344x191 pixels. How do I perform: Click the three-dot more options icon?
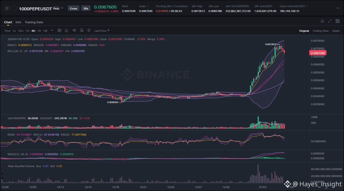pyautogui.click(x=338, y=8)
